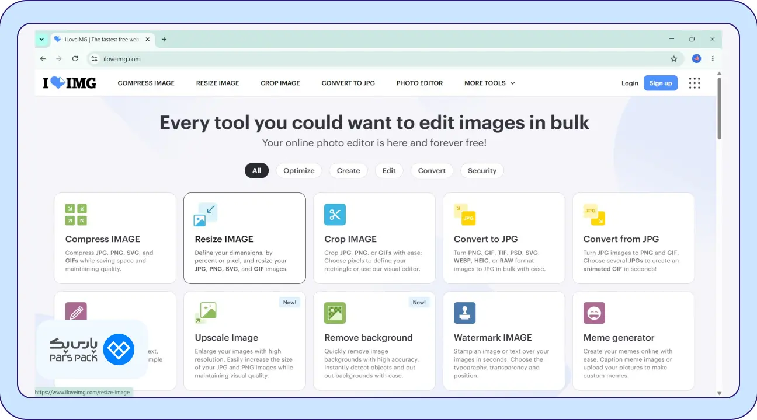Open COMPRESS IMAGE in the navbar
Image resolution: width=757 pixels, height=420 pixels.
[x=146, y=83]
